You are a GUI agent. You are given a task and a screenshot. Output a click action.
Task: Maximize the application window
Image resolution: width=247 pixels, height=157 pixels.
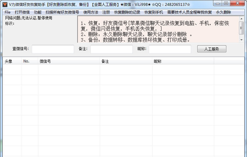226,3
